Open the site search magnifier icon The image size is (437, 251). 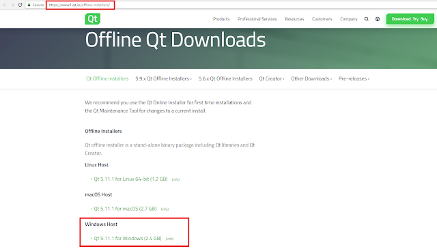pyautogui.click(x=367, y=19)
